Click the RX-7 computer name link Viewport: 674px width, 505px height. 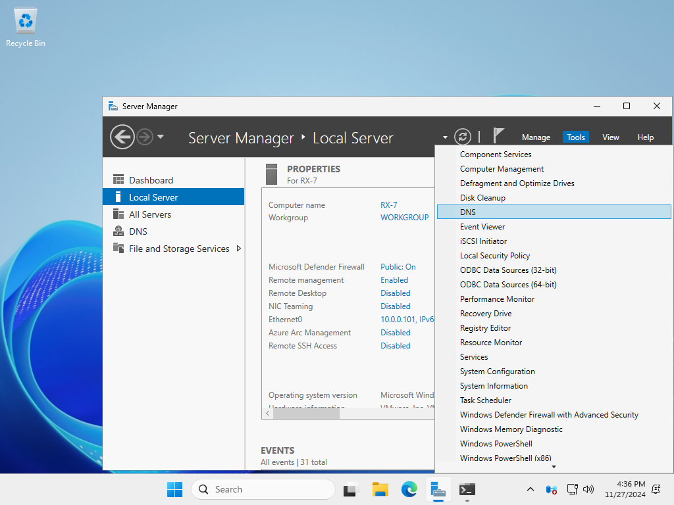[x=388, y=205]
